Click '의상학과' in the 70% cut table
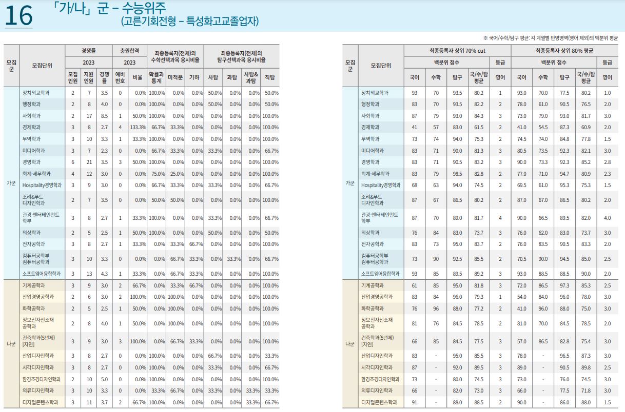Image resolution: width=625 pixels, height=412 pixels. [x=369, y=233]
